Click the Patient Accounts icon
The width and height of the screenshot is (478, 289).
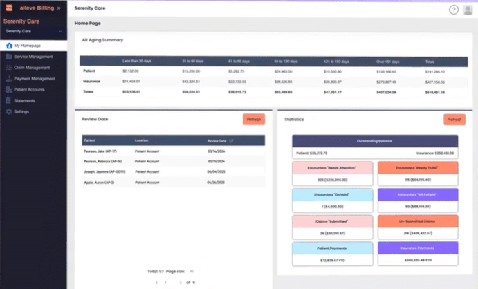[9, 89]
